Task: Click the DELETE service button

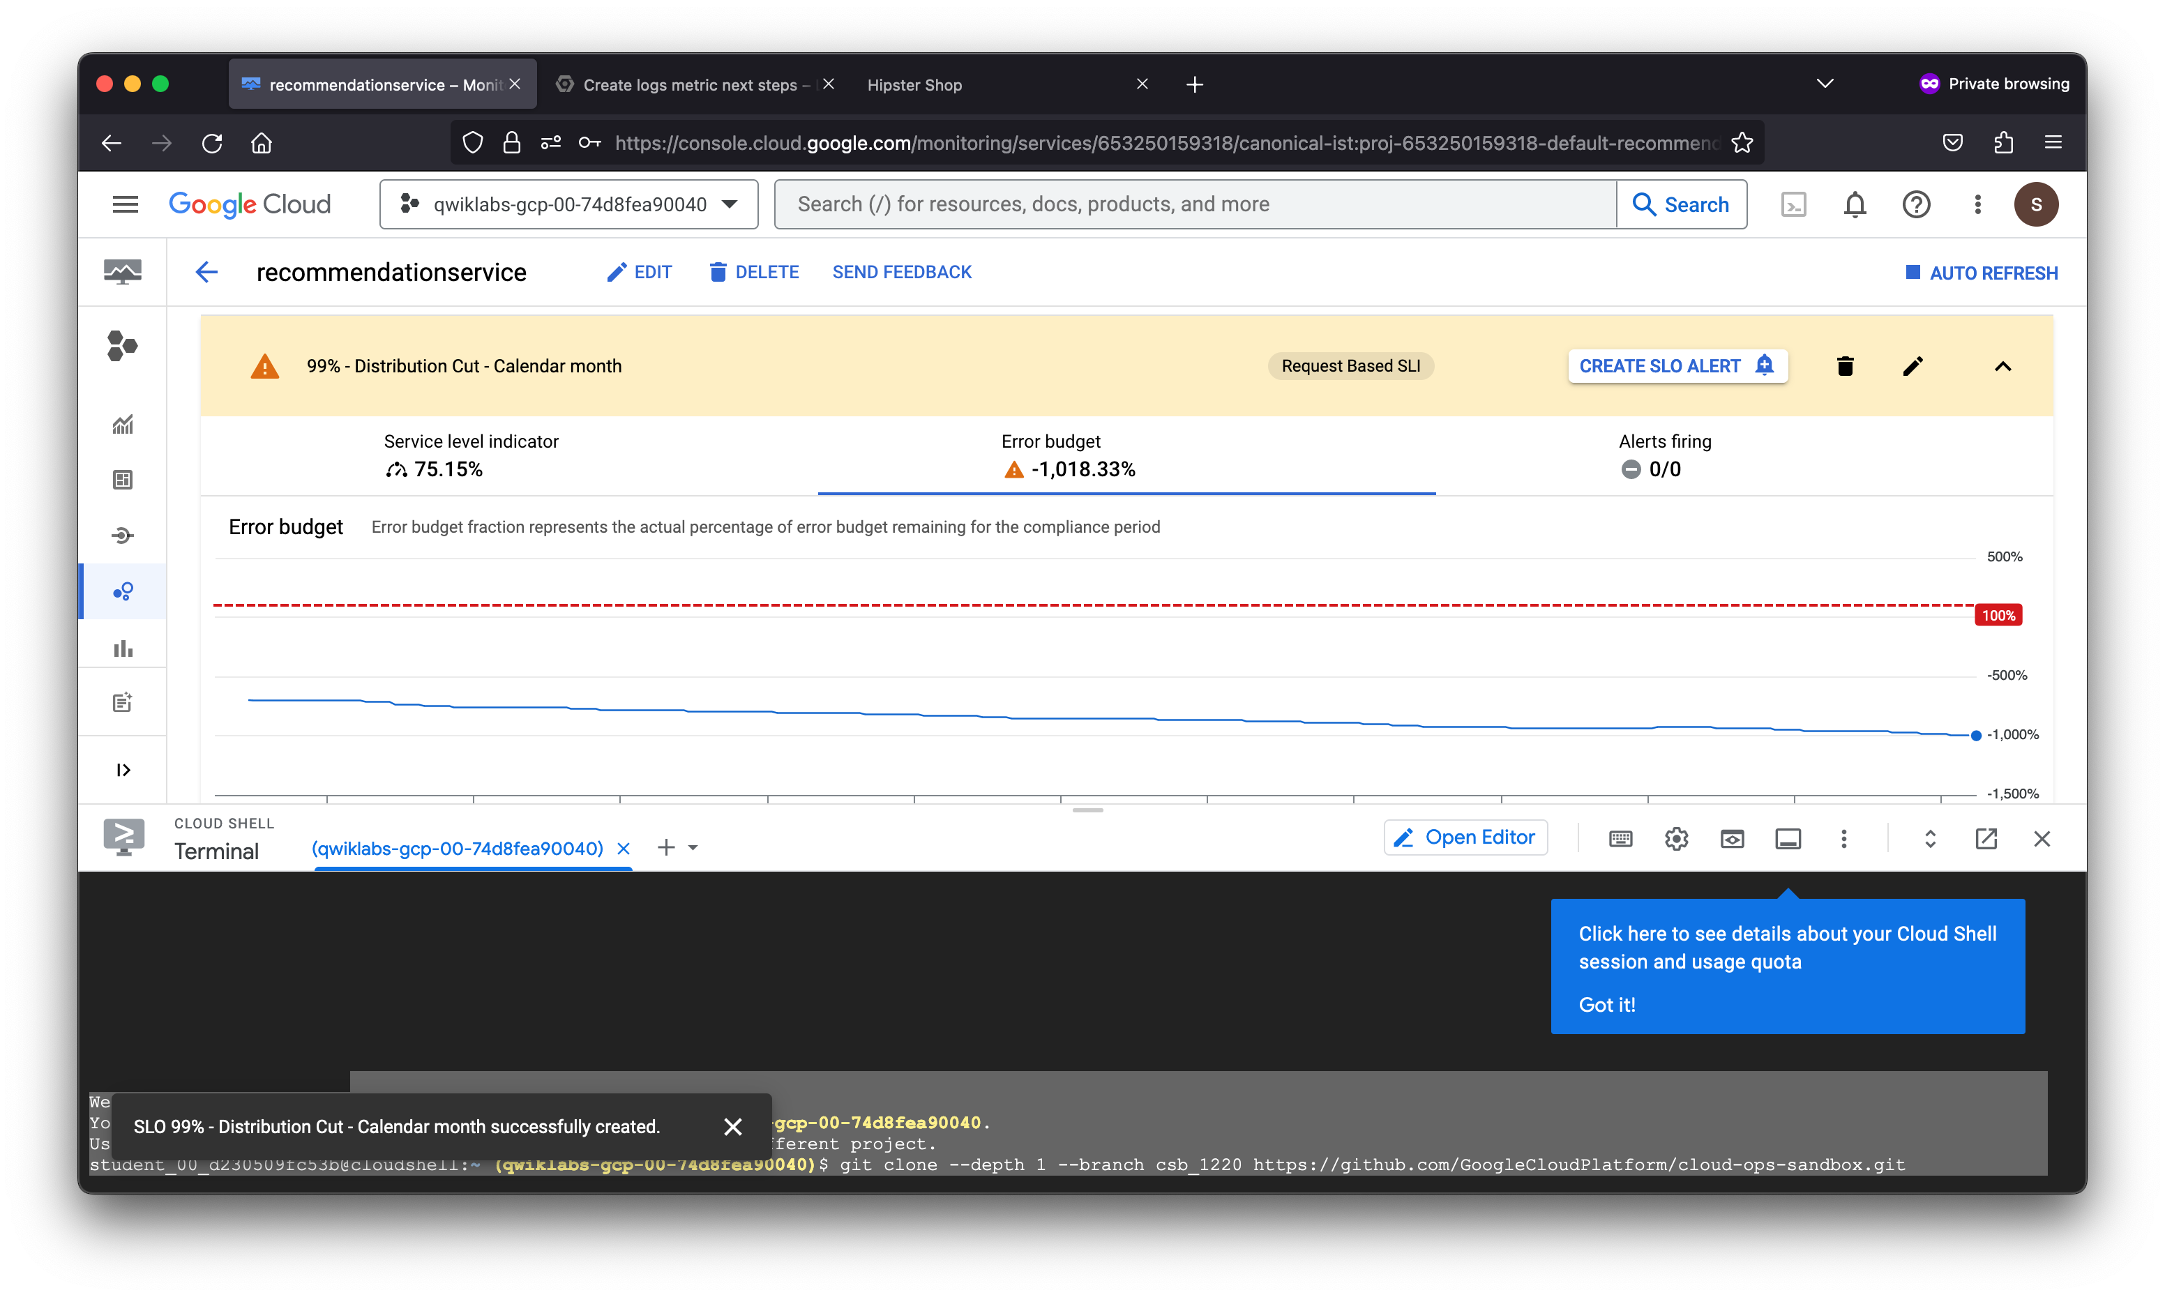Action: pyautogui.click(x=753, y=272)
